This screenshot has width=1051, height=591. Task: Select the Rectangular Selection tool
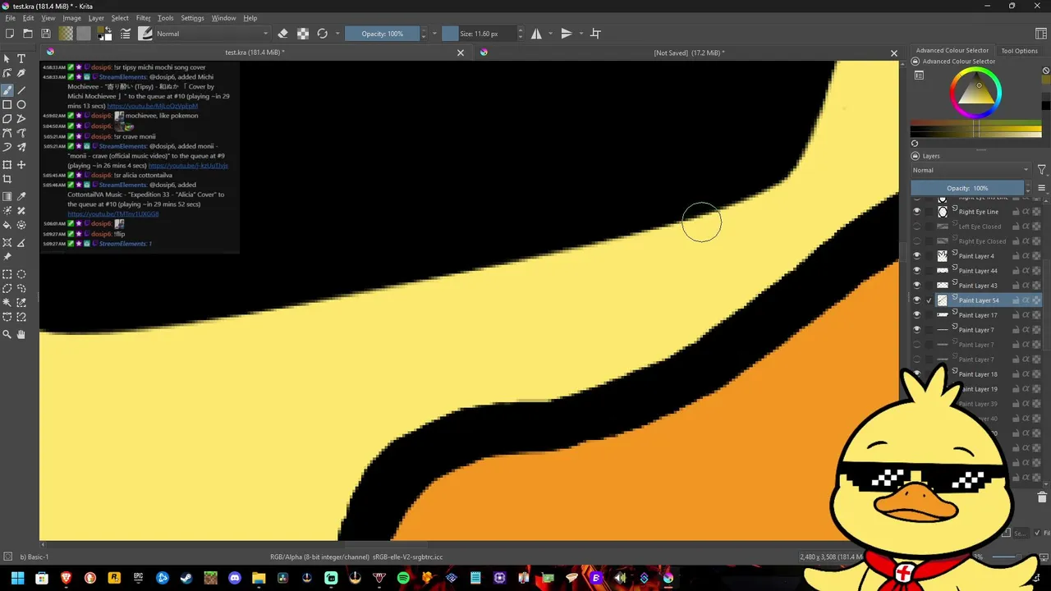pos(7,274)
